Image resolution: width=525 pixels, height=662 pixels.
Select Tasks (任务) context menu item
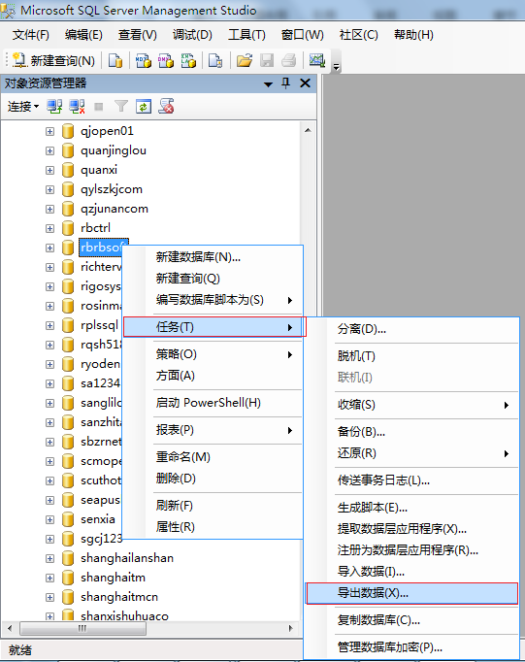click(x=213, y=327)
